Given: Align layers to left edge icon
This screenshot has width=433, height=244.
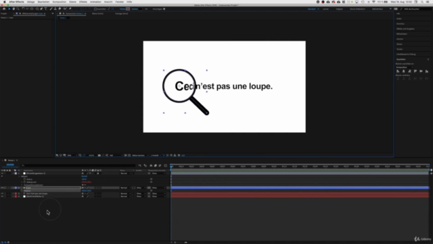Looking at the screenshot, I should tap(398, 71).
